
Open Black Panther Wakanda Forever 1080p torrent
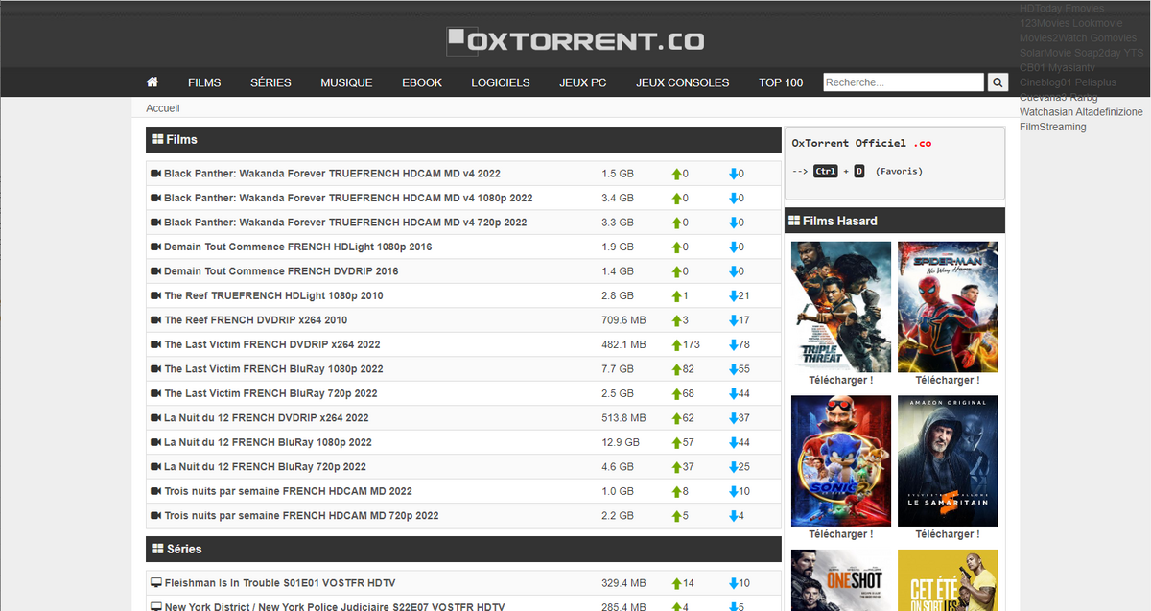348,198
